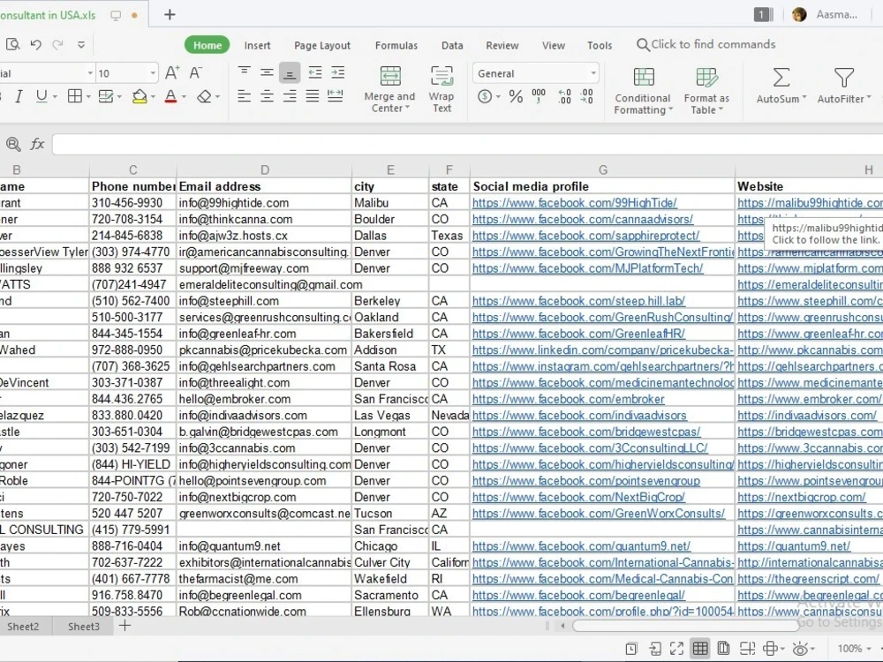Select the Data tab

[x=452, y=46]
